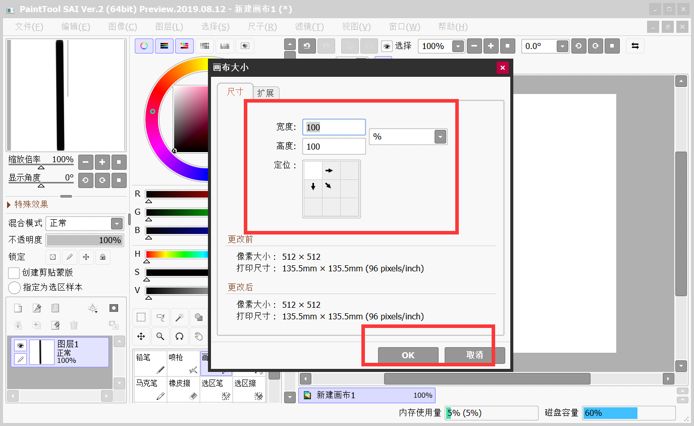Toggle the color wheel panel icon
Screen dimensions: 694x426
(x=144, y=46)
